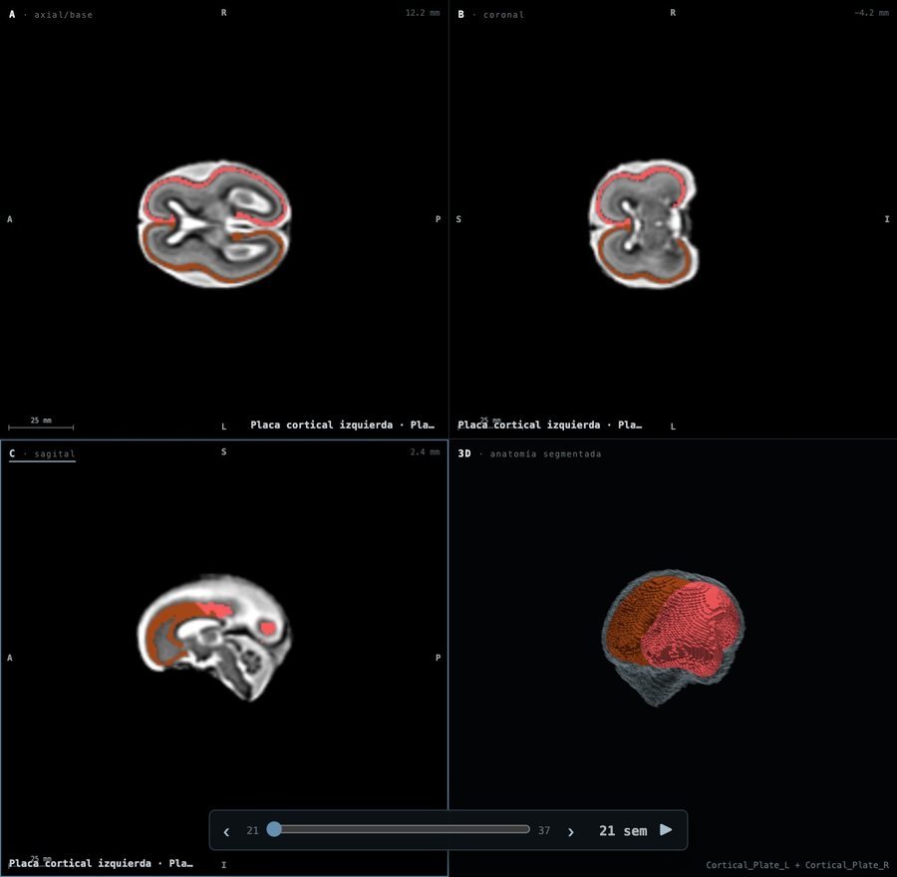Click the '21 sem' week readout
The height and width of the screenshot is (877, 897).
[622, 831]
